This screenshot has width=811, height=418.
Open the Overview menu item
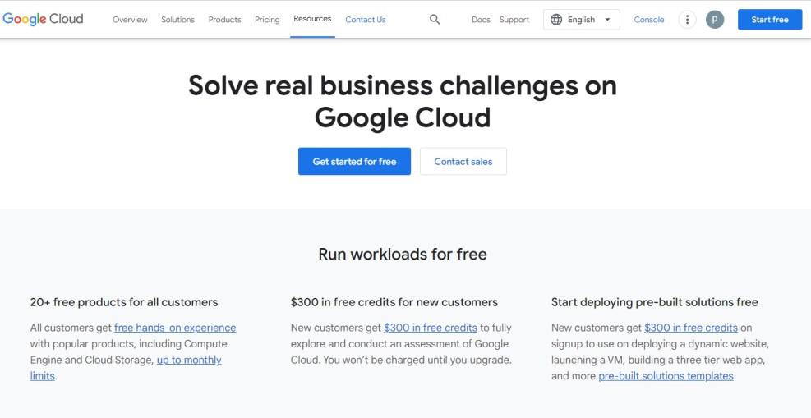(x=130, y=20)
